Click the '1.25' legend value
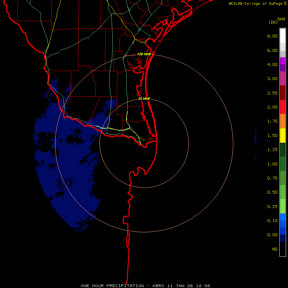 [272, 150]
